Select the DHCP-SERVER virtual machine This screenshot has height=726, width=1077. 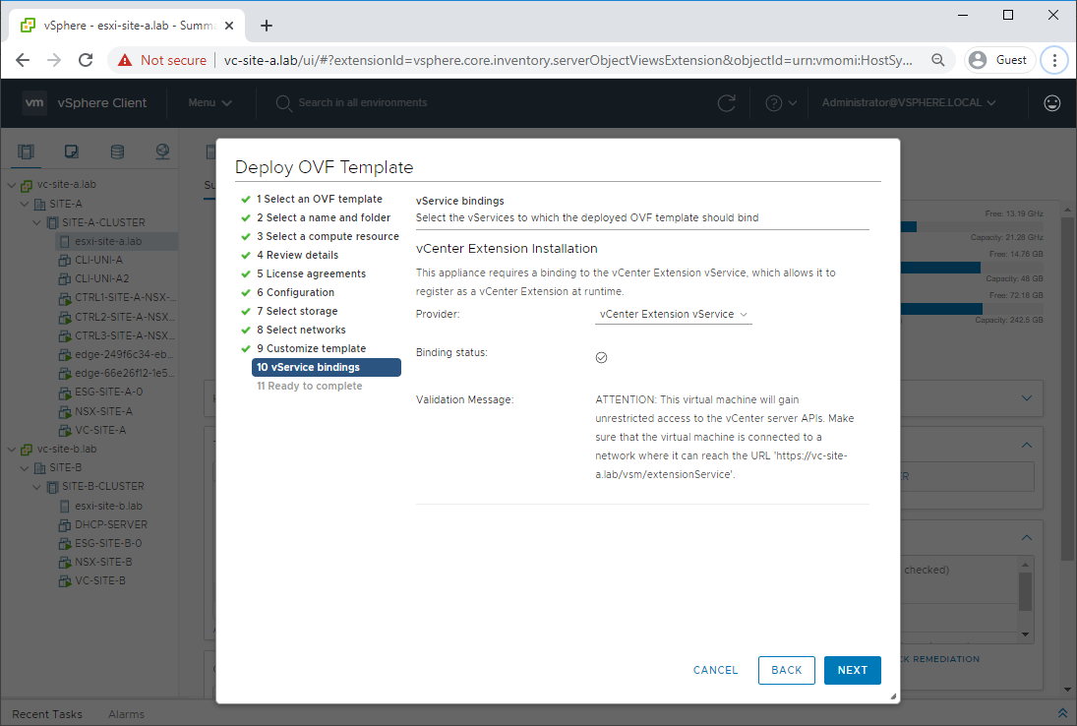pos(110,524)
